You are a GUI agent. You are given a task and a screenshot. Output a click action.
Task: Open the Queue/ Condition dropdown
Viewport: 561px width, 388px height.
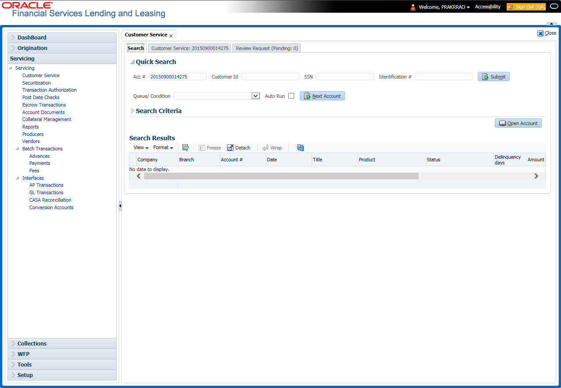256,96
